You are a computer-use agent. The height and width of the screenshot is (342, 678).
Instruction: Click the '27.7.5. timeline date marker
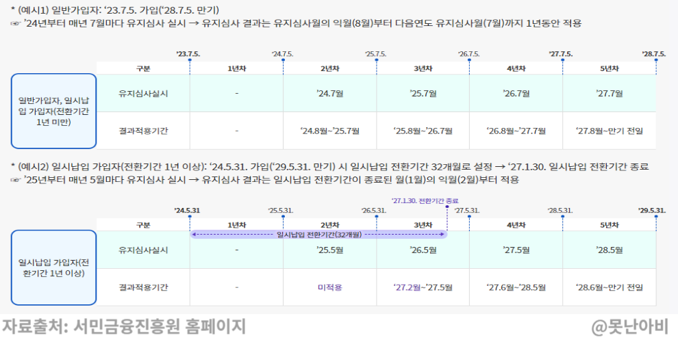tap(561, 55)
